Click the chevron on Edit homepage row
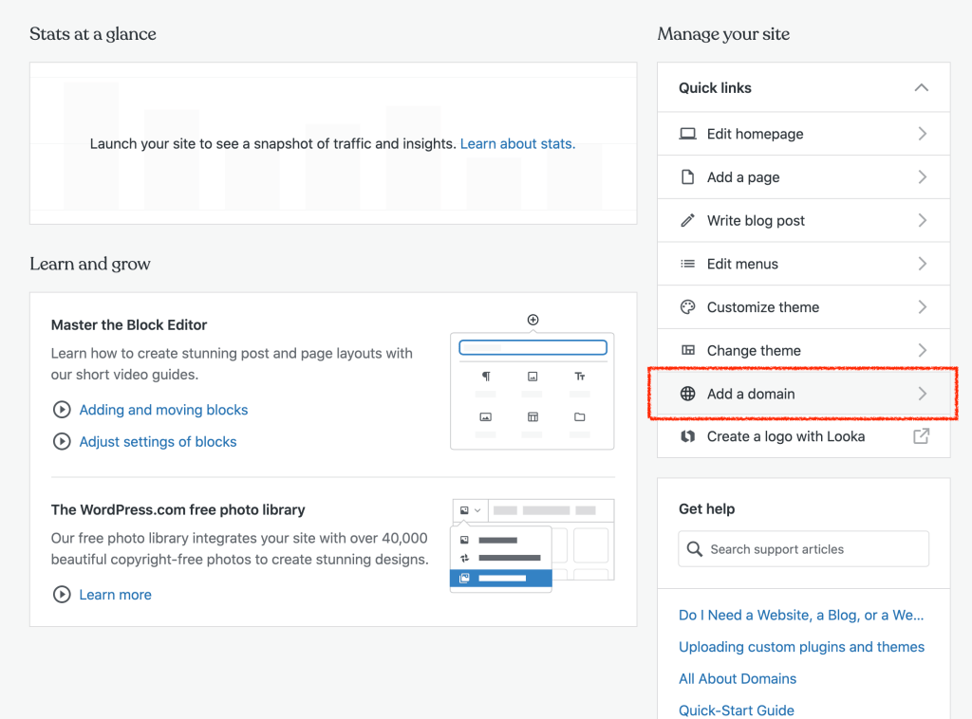This screenshot has width=972, height=719. tap(922, 134)
